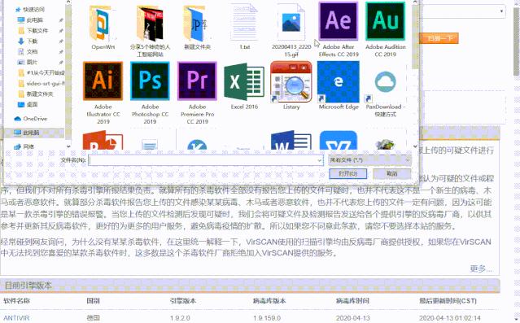Image resolution: width=520 pixels, height=323 pixels.
Task: Click the 目前引擎版本 section heading
Action: pos(28,286)
